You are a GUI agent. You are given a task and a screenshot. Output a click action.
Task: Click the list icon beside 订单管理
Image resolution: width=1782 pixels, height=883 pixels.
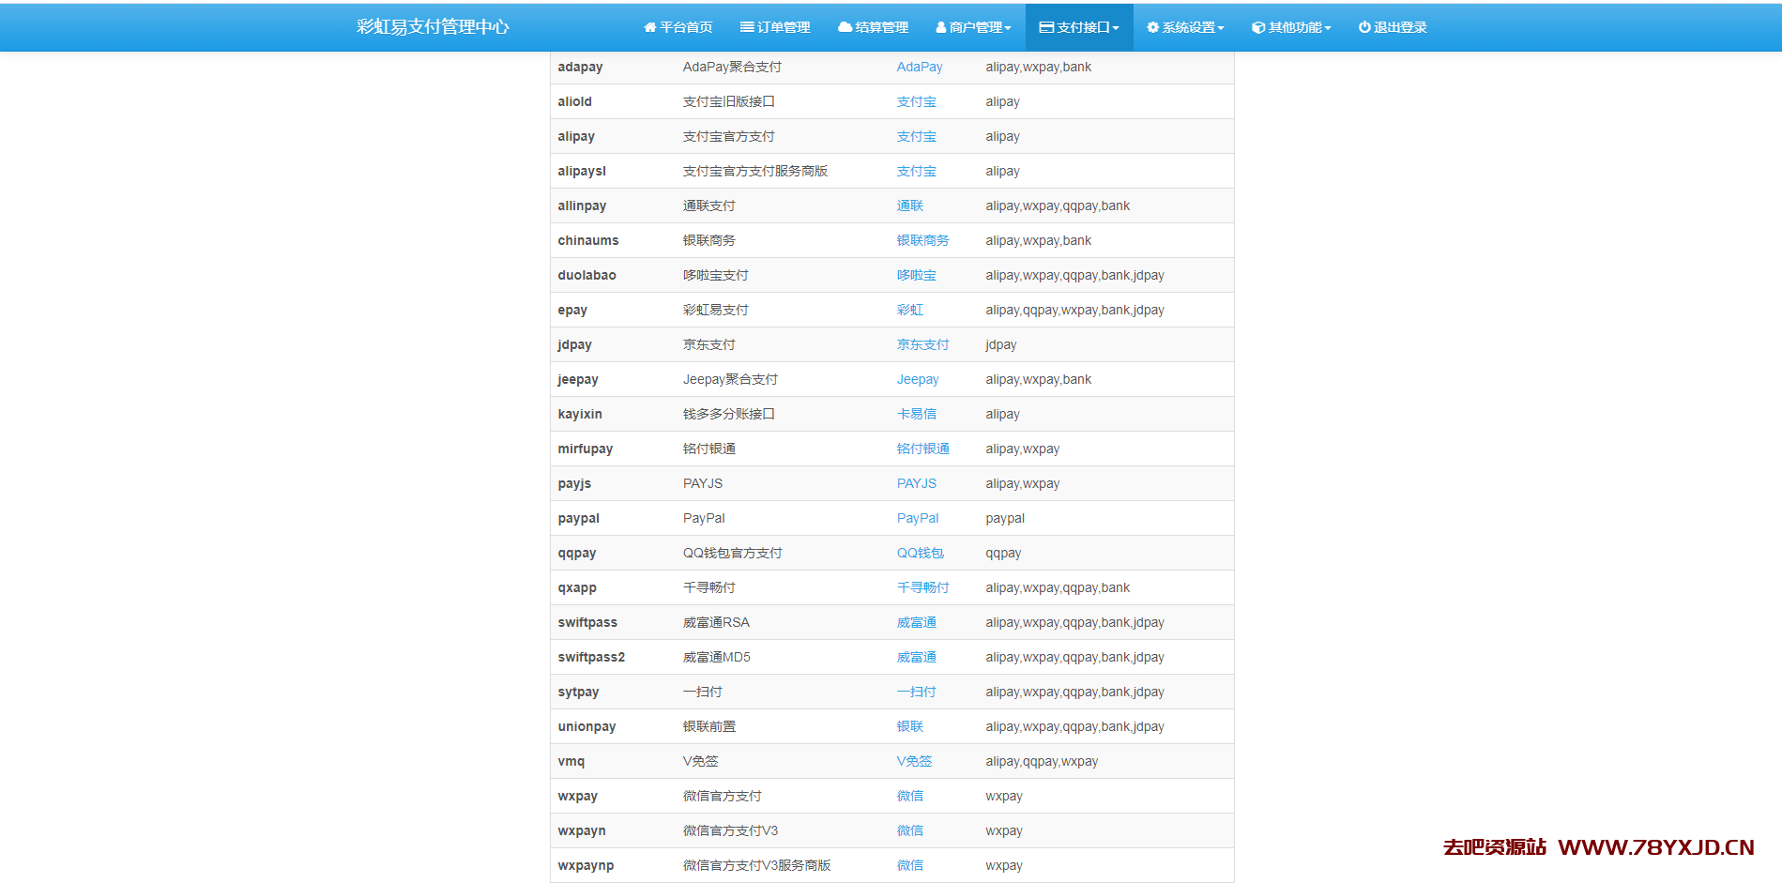click(x=747, y=27)
